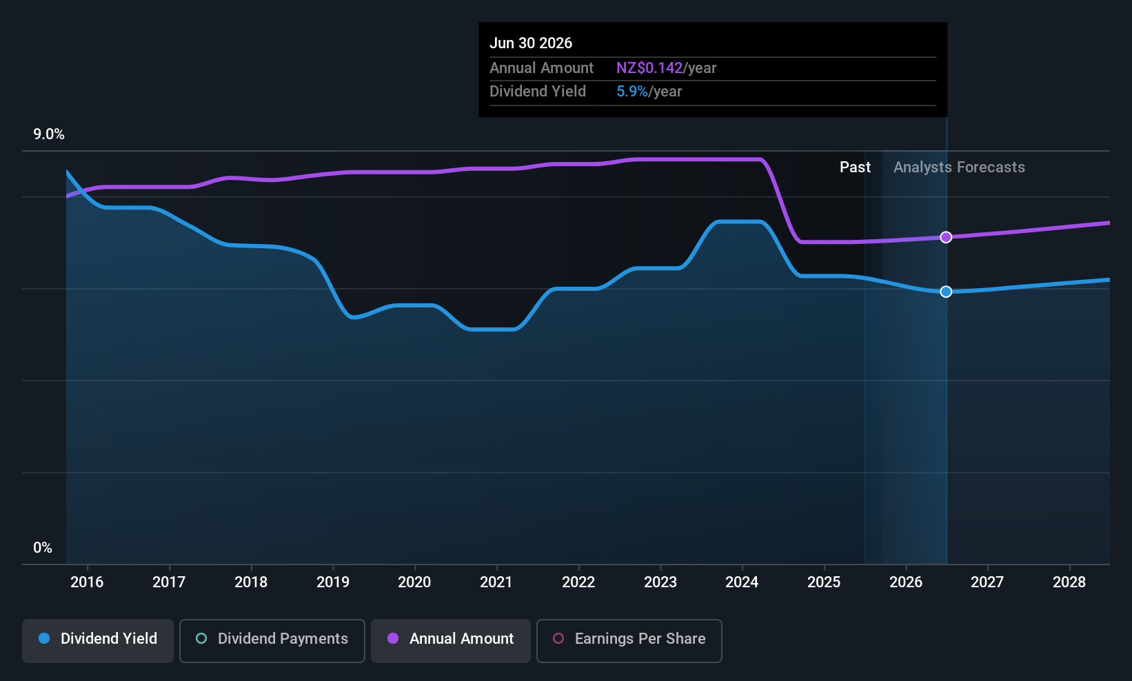This screenshot has height=681, width=1132.
Task: Click the Annual Amount tooltip label
Action: click(541, 68)
